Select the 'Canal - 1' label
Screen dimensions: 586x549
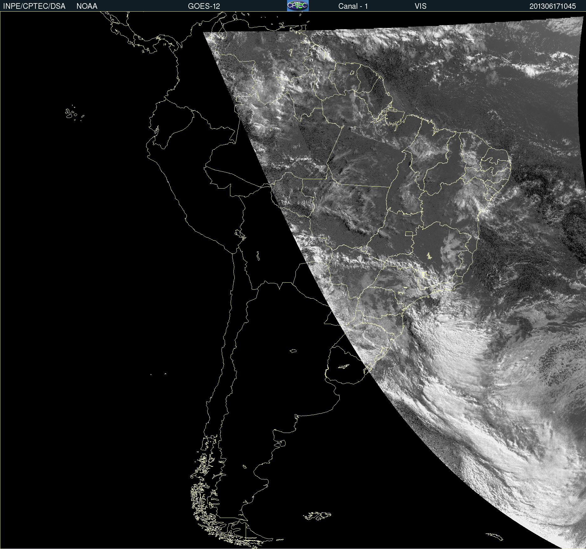pyautogui.click(x=353, y=6)
